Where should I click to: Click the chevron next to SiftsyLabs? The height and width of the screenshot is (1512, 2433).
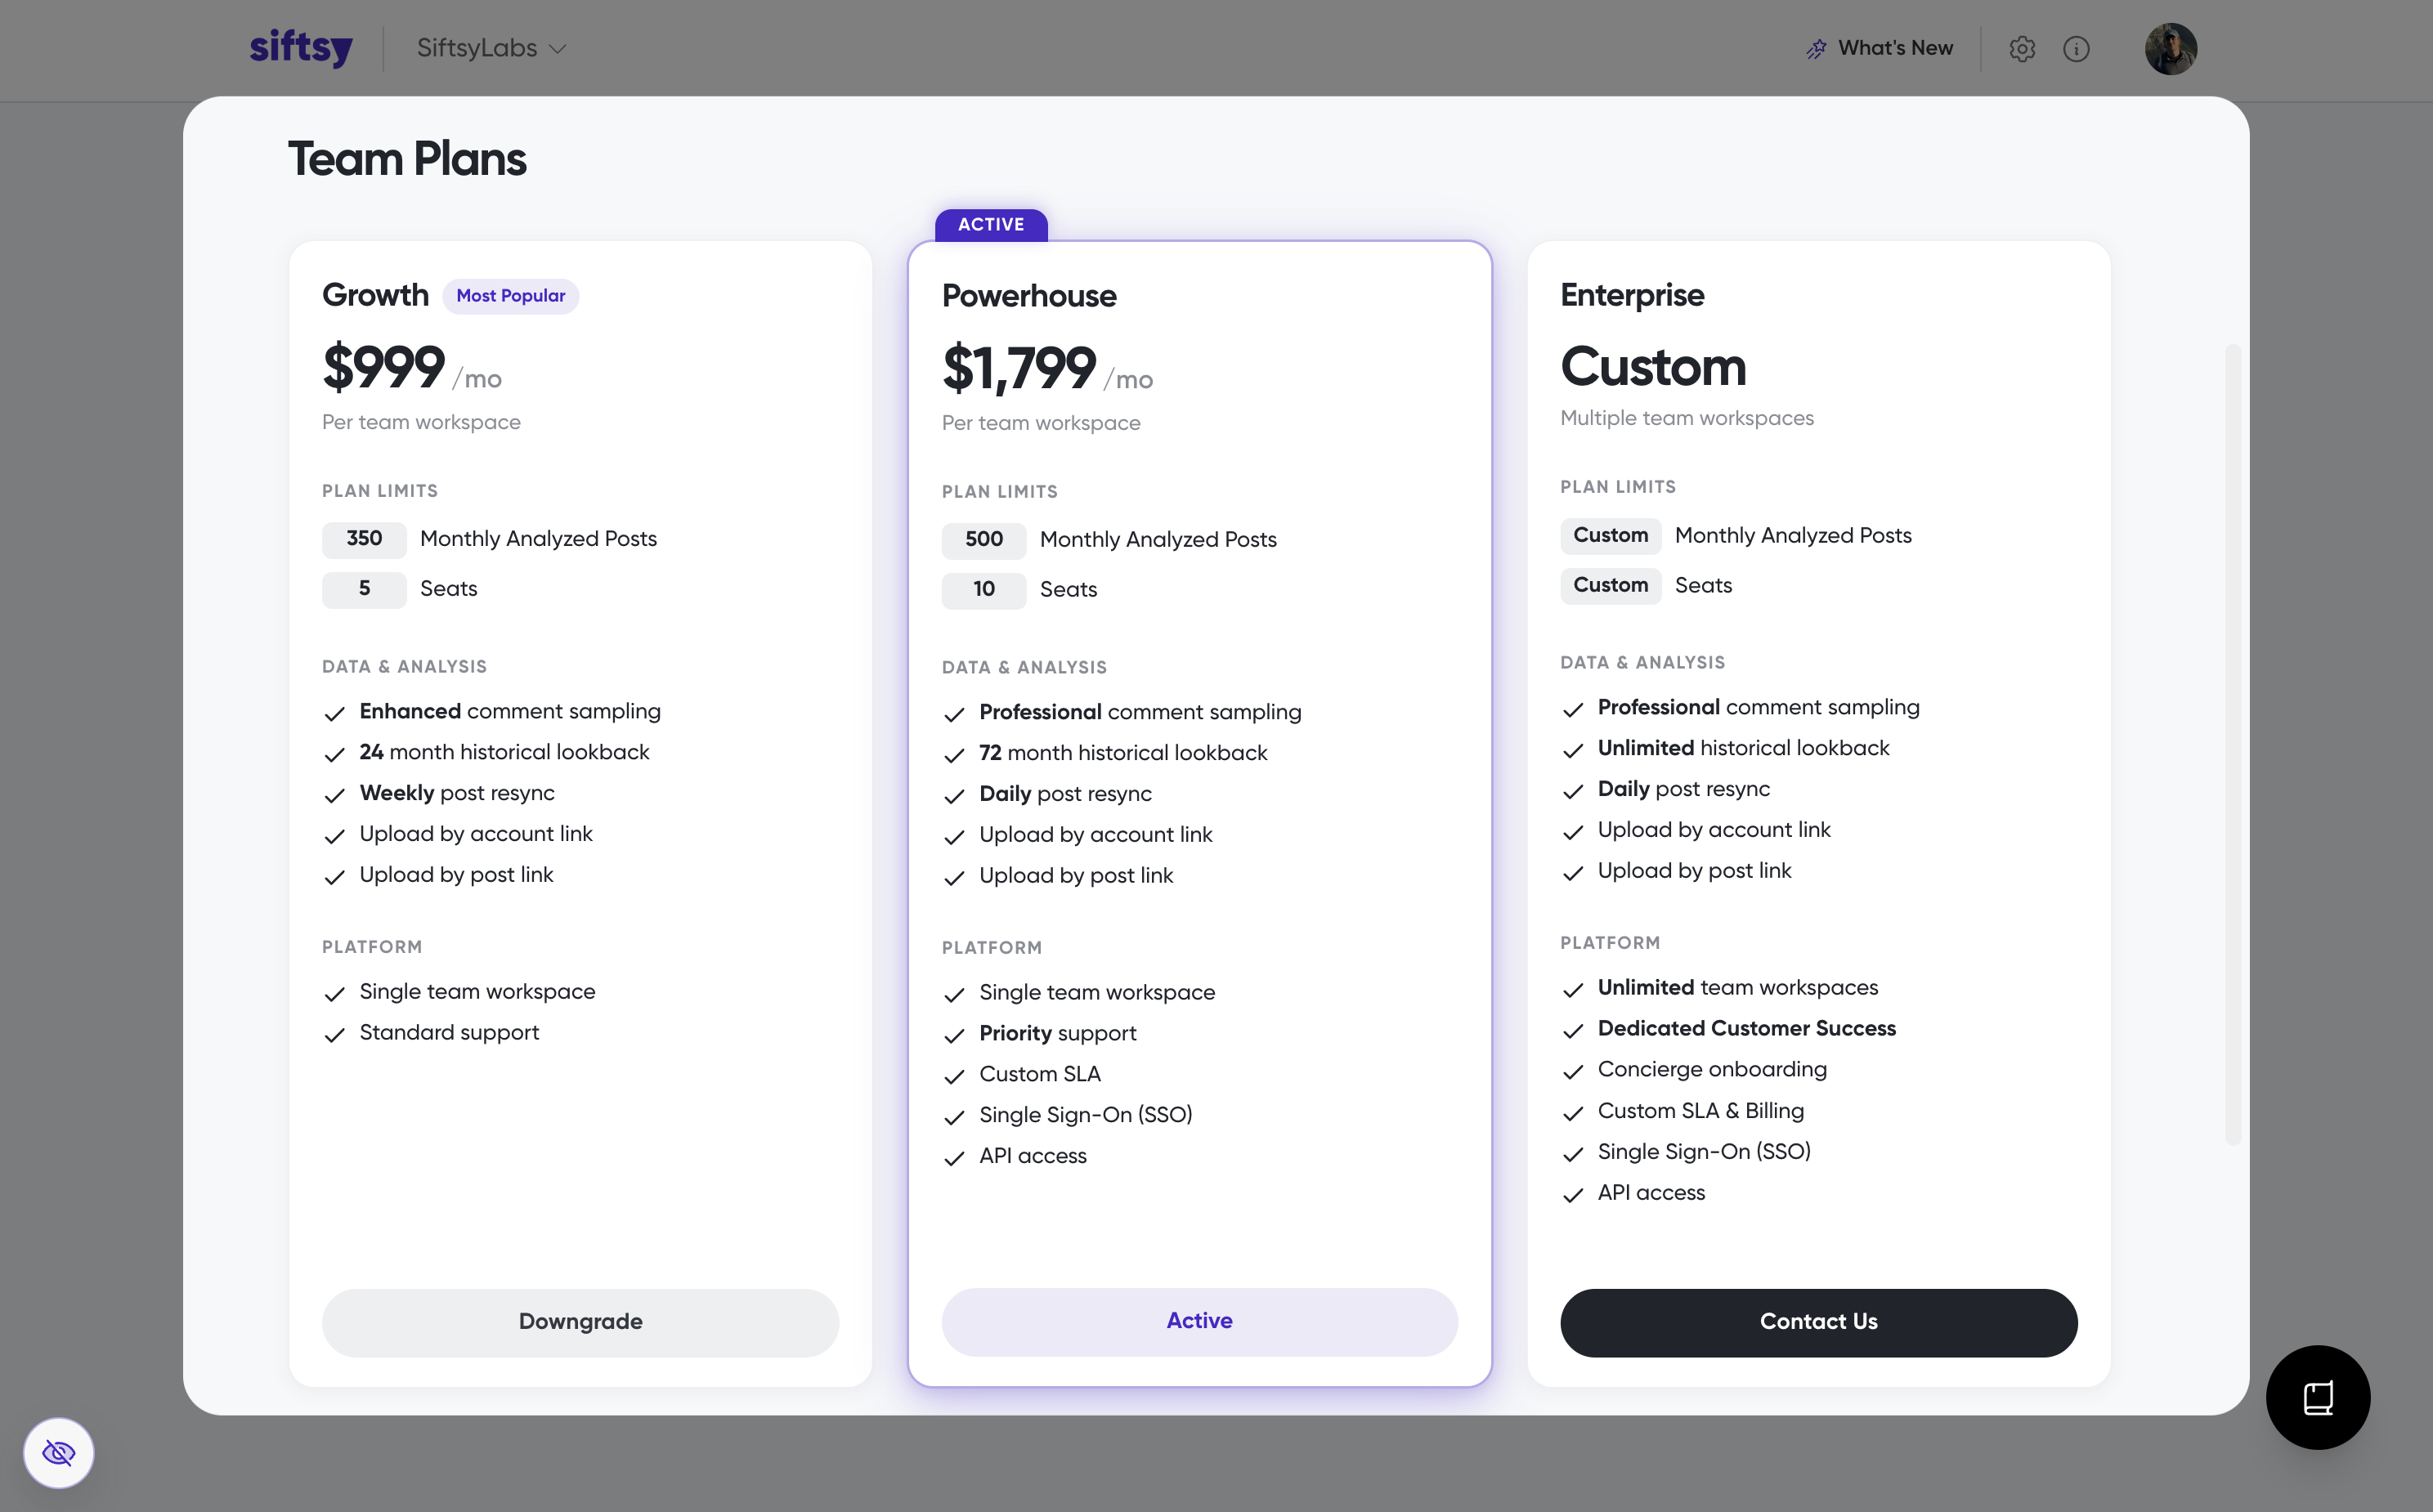pyautogui.click(x=558, y=49)
